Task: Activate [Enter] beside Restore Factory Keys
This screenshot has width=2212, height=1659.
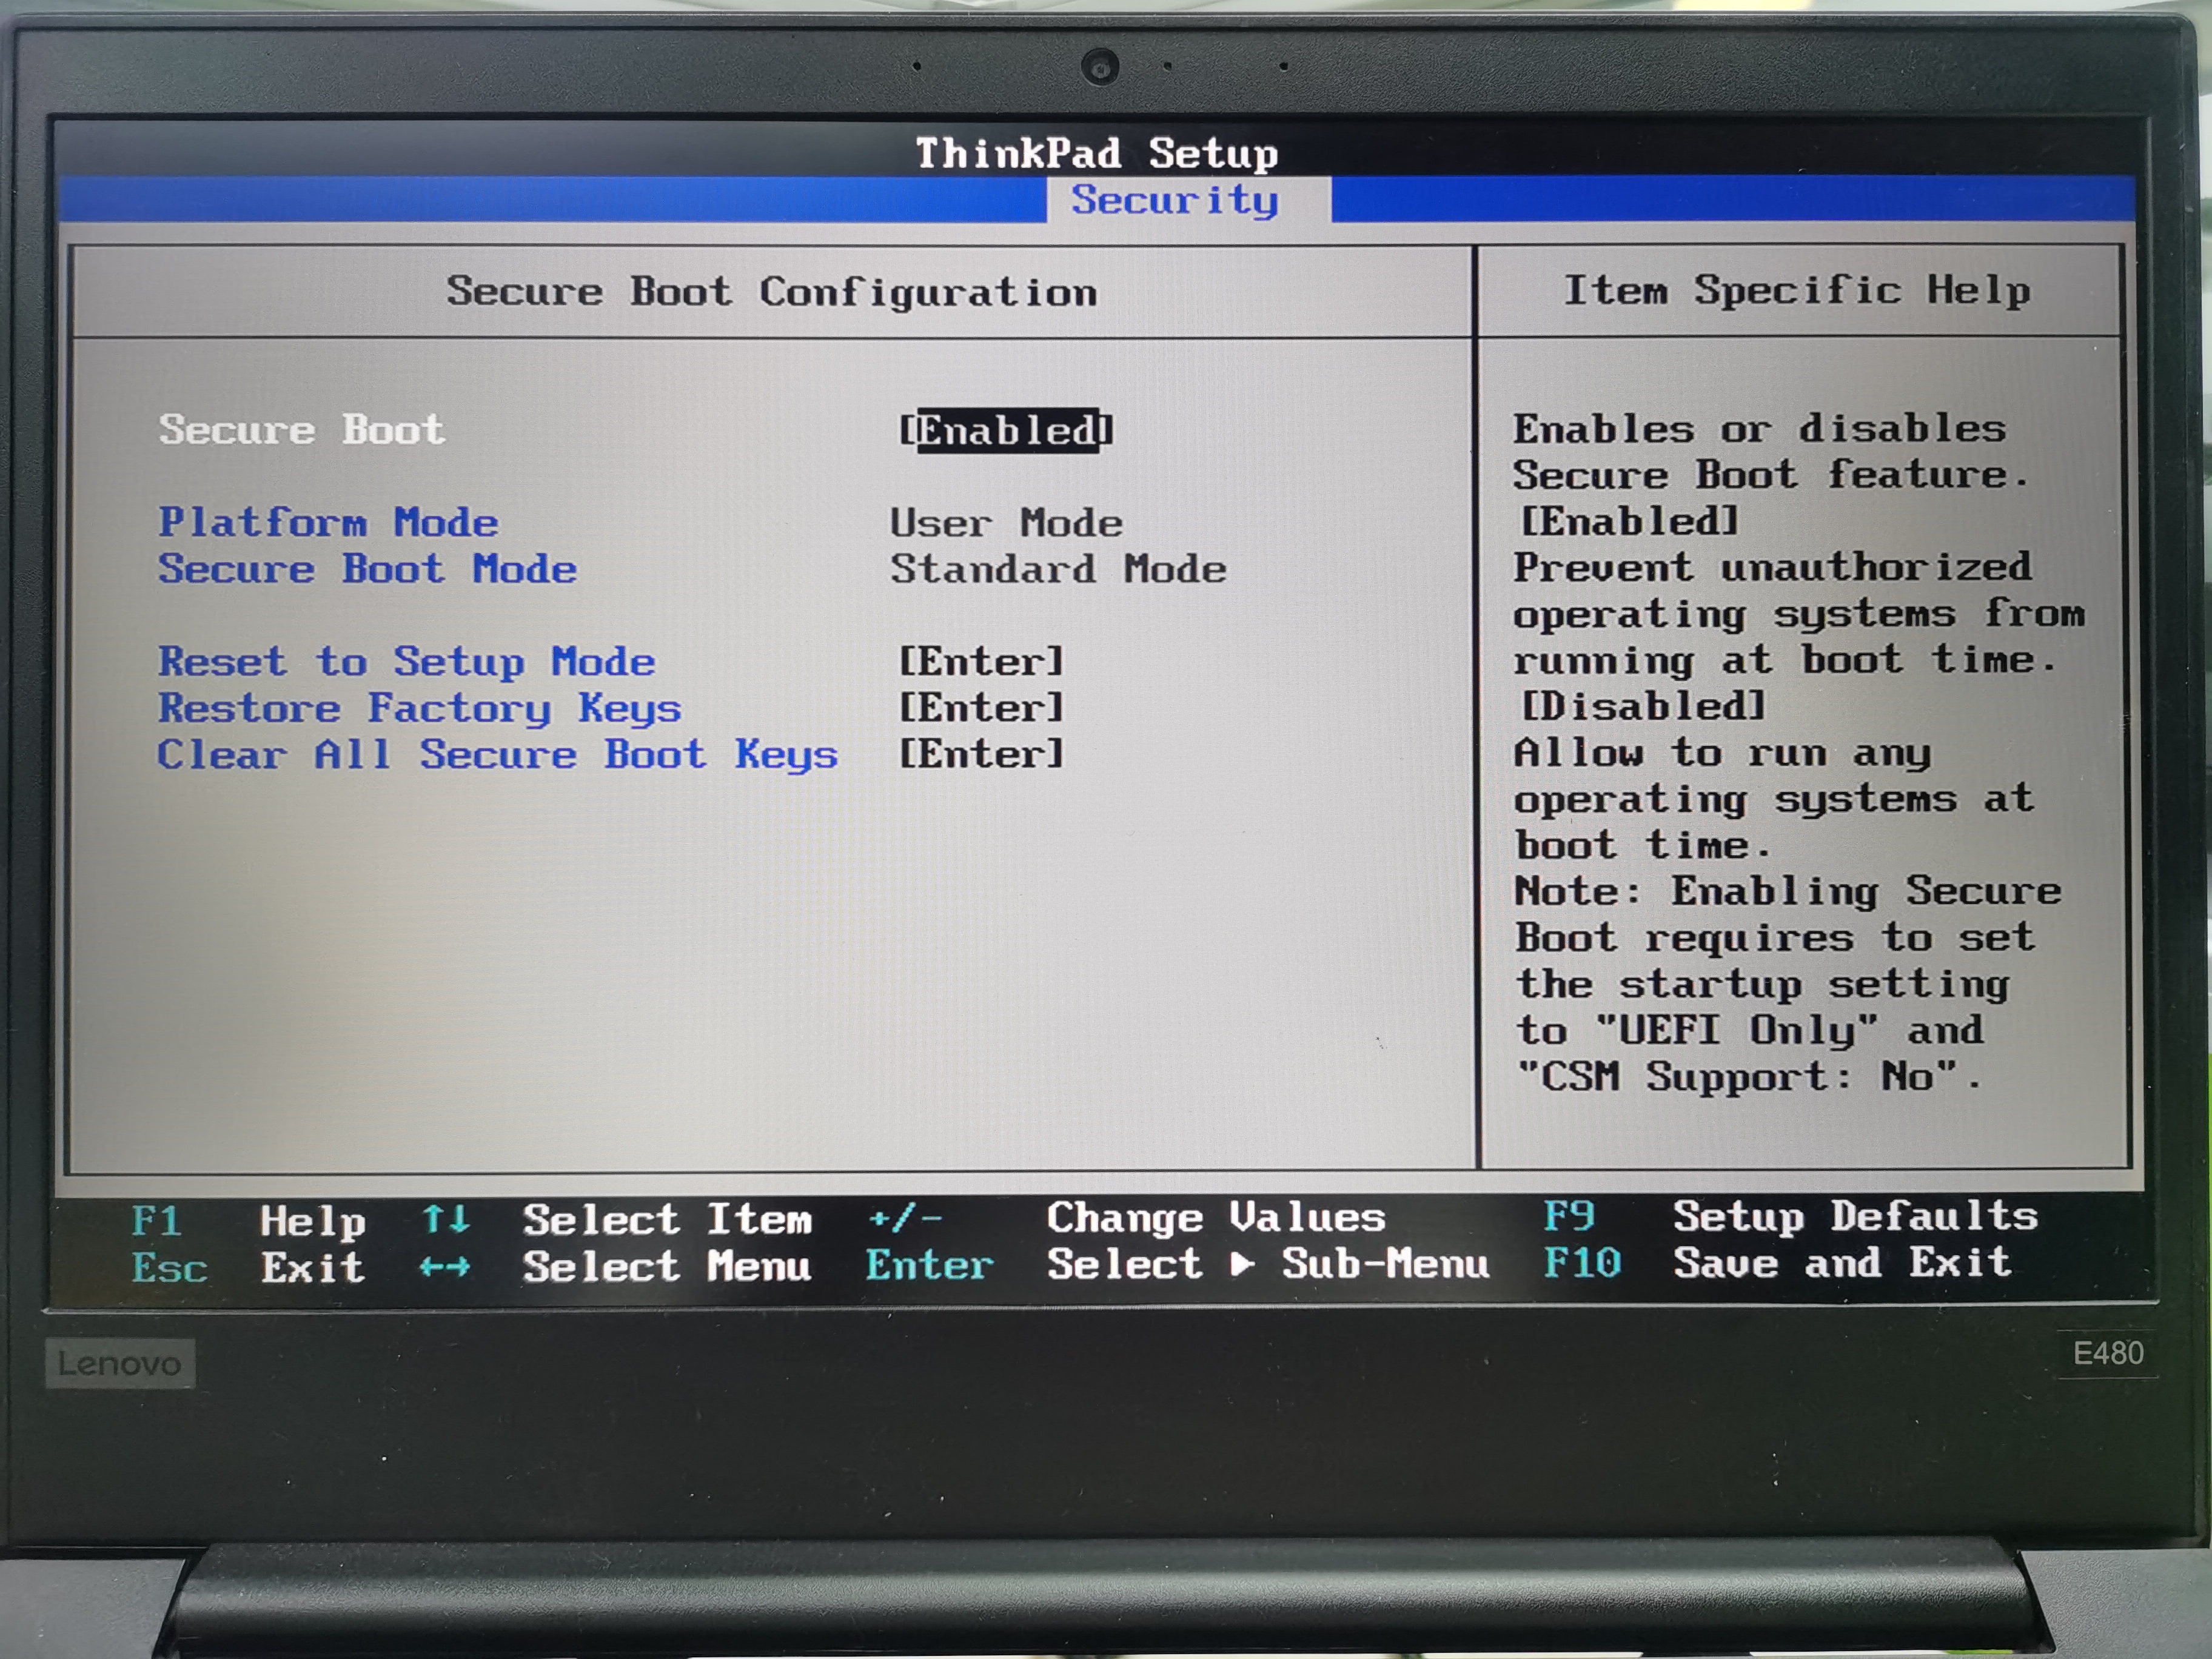Action: click(981, 708)
